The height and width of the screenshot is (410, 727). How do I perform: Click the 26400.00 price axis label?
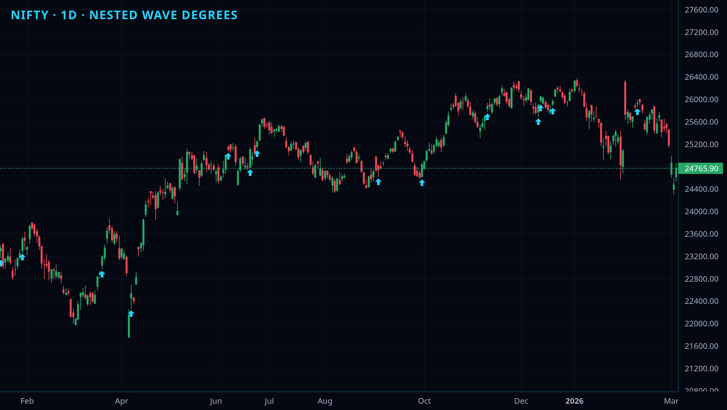pyautogui.click(x=701, y=77)
